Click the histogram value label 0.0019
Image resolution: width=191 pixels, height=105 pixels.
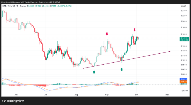[x=183, y=84]
